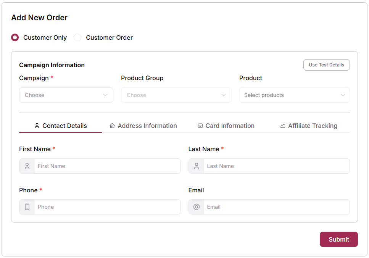The image size is (369, 258).
Task: Open the Product Group dropdown
Action: (176, 95)
